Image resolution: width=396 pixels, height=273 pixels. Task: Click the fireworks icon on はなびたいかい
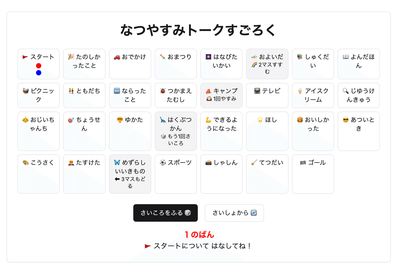[x=209, y=57]
